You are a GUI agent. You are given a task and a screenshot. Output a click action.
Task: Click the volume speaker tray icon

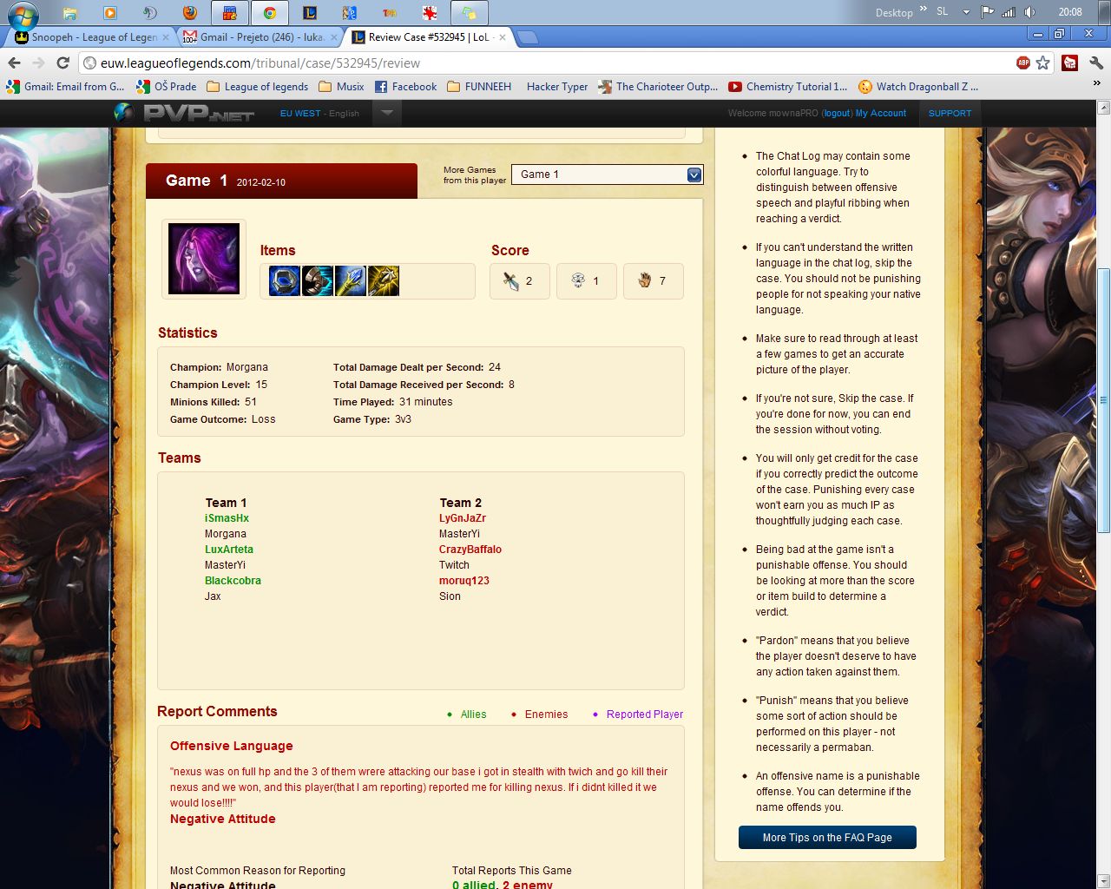1029,12
